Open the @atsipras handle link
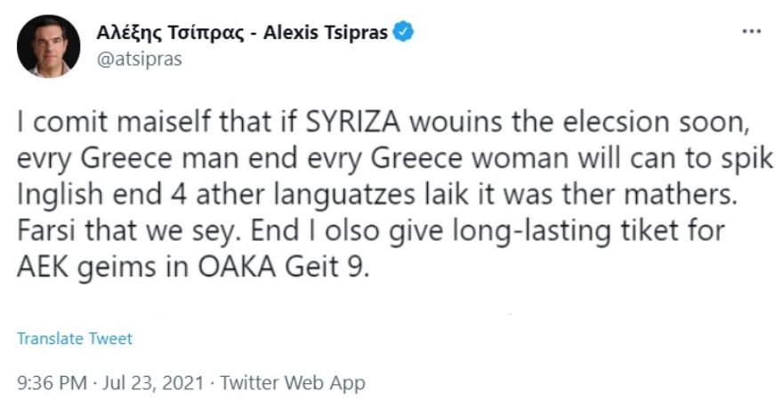783x408 pixels. [x=138, y=60]
